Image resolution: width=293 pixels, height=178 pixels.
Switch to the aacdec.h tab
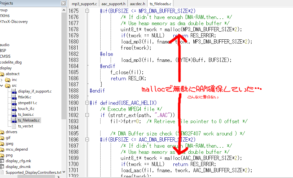(x=137, y=4)
